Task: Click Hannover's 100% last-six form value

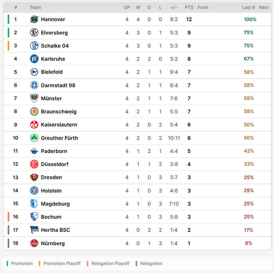Action: pyautogui.click(x=250, y=19)
